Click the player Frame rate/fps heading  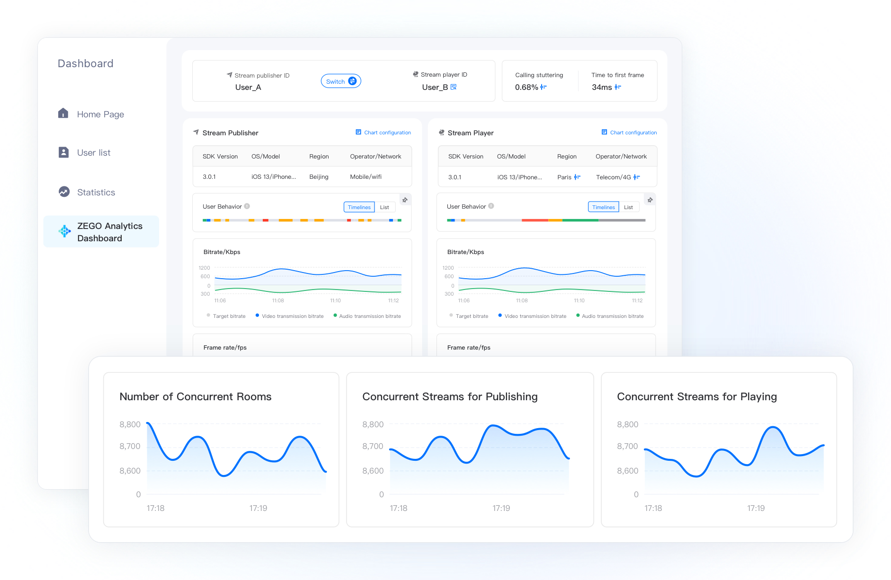(x=469, y=347)
